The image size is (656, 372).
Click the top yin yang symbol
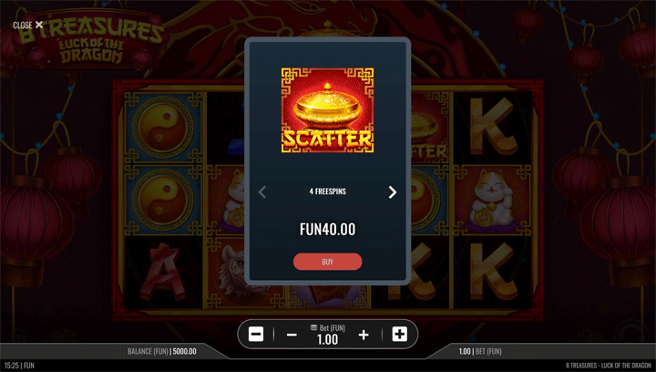click(162, 128)
